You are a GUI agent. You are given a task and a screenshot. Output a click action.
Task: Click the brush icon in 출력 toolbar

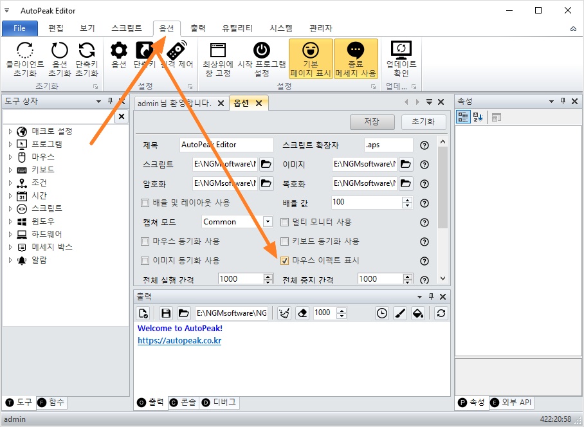(x=400, y=313)
